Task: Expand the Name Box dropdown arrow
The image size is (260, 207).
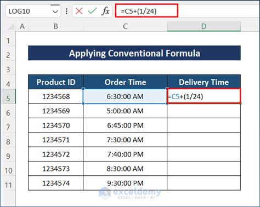Action: (55, 12)
